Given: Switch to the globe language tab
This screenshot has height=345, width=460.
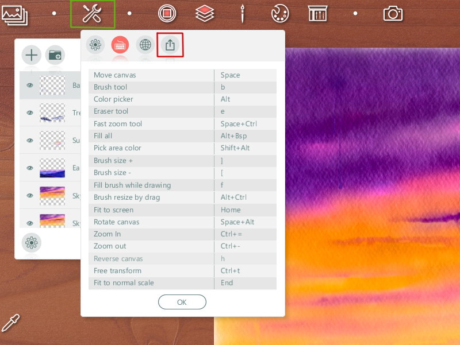Looking at the screenshot, I should [145, 45].
